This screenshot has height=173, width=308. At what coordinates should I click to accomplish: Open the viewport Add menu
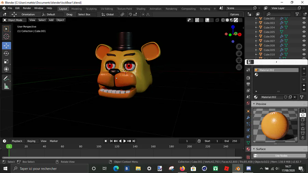51,20
